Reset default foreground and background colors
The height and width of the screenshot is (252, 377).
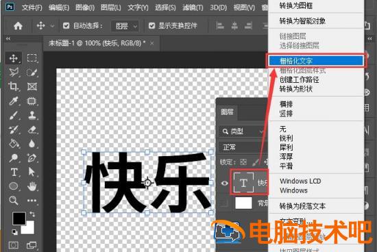pos(14,231)
